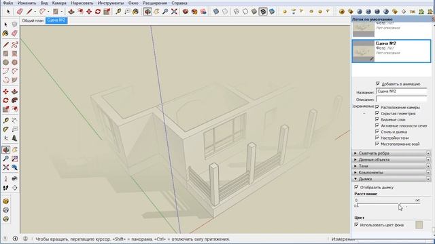Enable the Monochrome face style icon
435x244 pixels.
[272, 12]
